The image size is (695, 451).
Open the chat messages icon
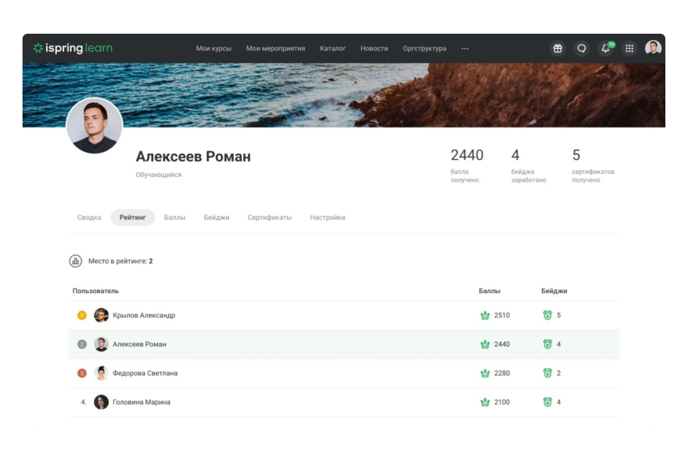[x=581, y=49]
